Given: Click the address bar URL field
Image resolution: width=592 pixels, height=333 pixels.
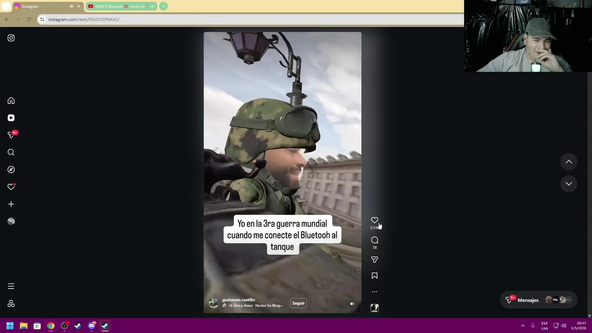Looking at the screenshot, I should pos(250,19).
